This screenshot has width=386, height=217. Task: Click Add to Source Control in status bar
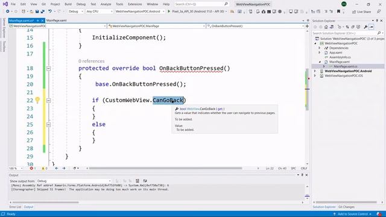pos(352,214)
